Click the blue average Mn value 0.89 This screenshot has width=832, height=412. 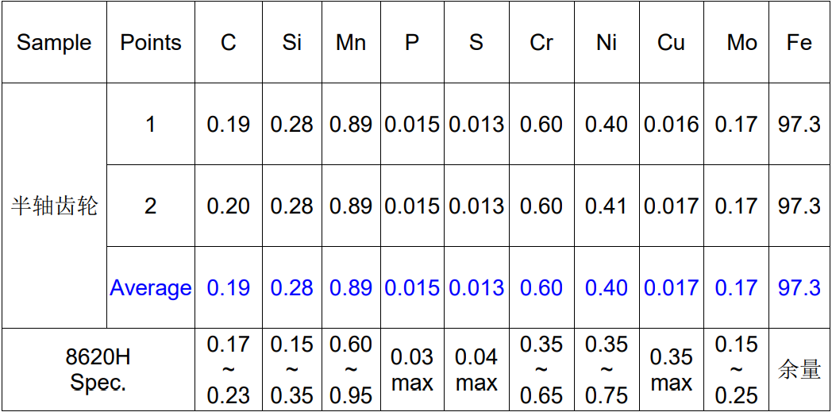pyautogui.click(x=351, y=288)
